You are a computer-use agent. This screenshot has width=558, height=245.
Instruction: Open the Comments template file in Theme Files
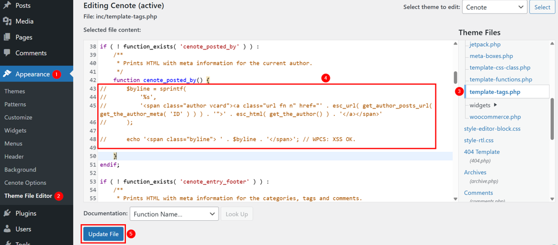tap(478, 193)
